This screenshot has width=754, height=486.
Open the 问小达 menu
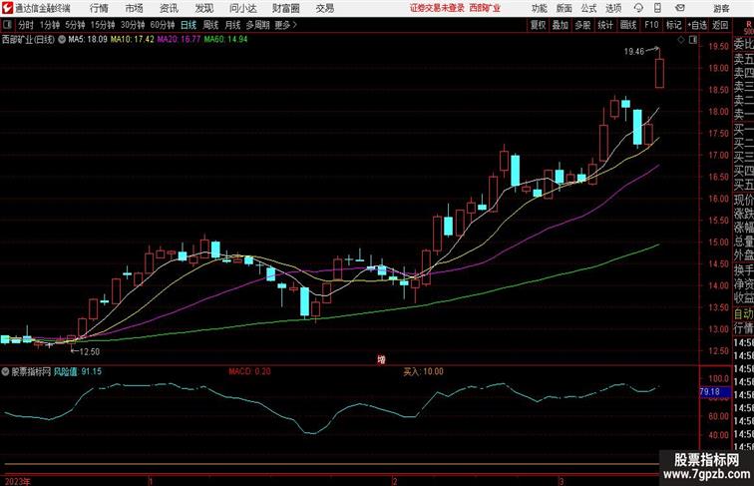(x=242, y=8)
